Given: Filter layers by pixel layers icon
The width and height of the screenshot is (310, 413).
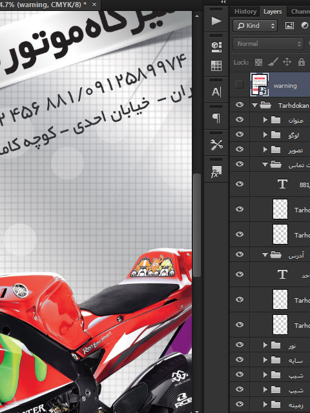Looking at the screenshot, I should click(289, 26).
